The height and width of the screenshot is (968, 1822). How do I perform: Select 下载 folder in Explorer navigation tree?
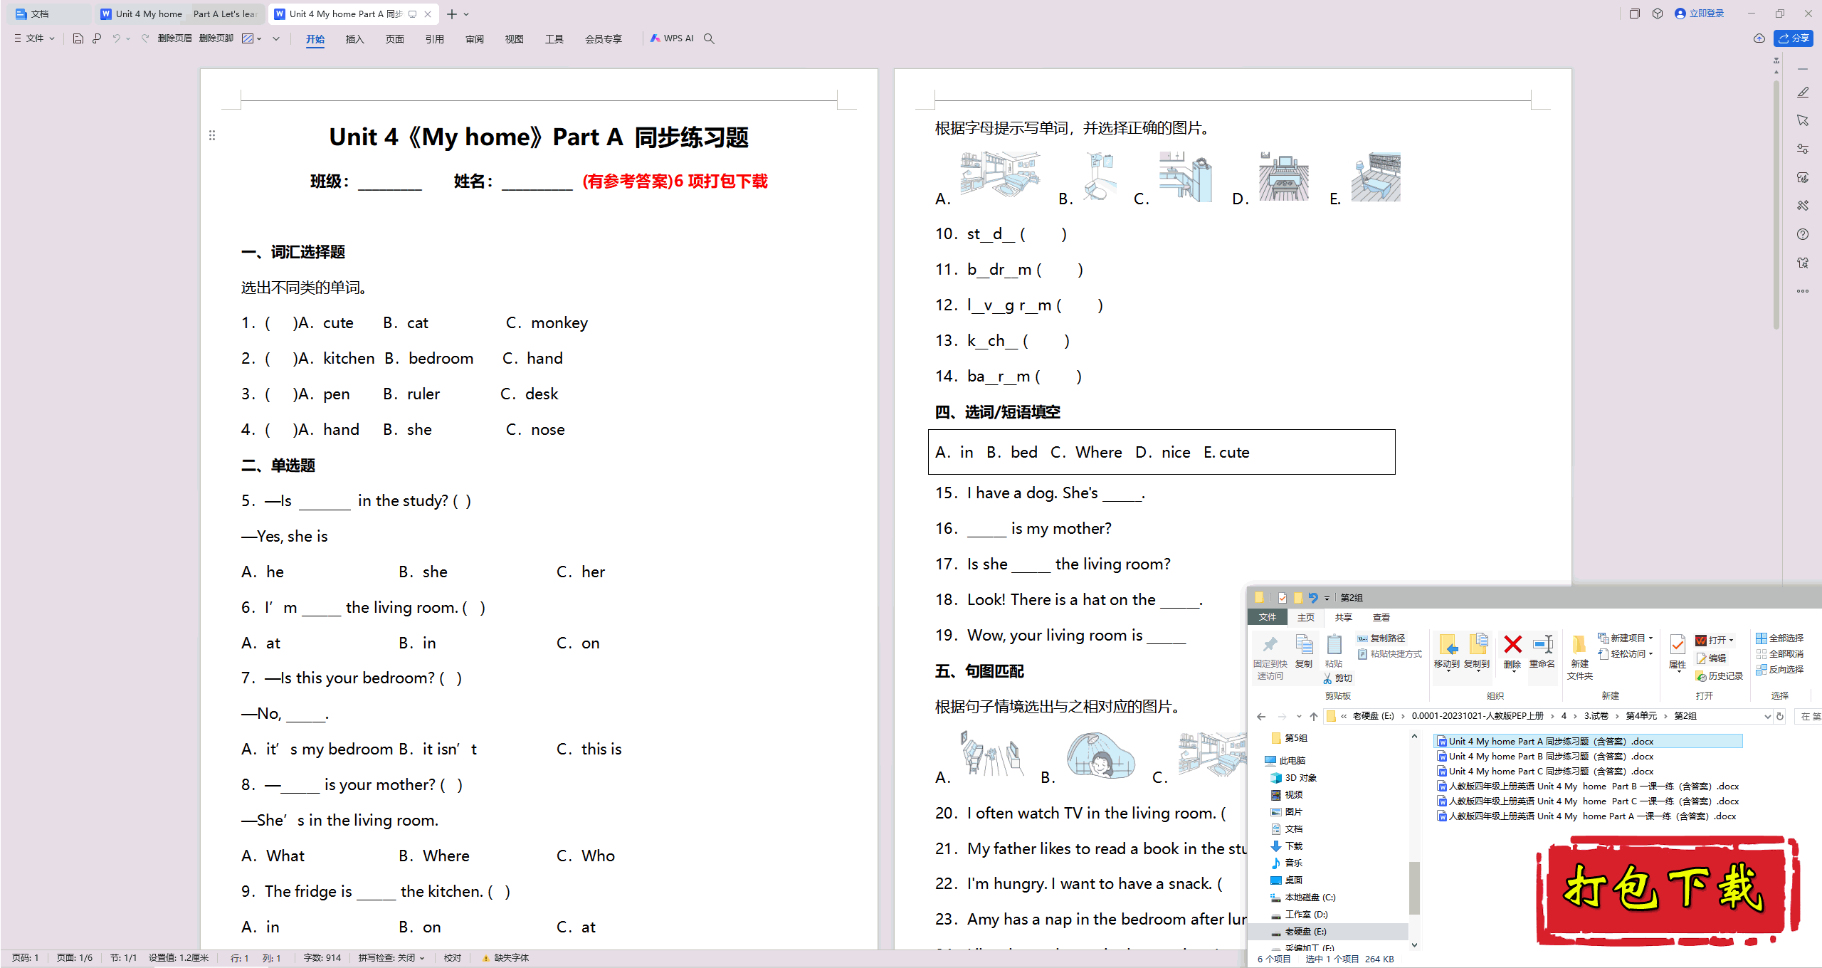(x=1287, y=846)
